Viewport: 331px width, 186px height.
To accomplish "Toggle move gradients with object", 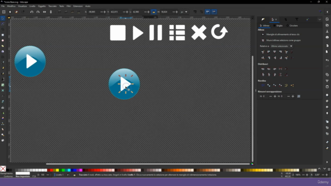I will (208, 12).
